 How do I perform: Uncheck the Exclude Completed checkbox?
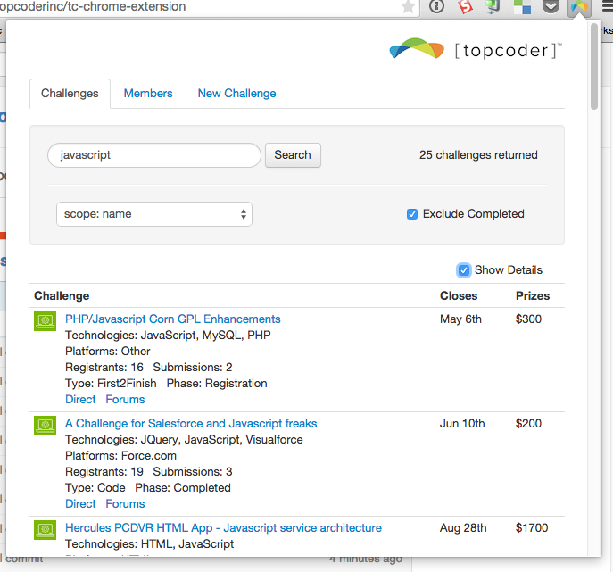(x=412, y=214)
